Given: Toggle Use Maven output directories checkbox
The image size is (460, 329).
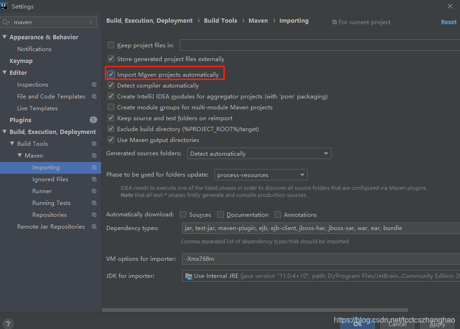Looking at the screenshot, I should click(111, 140).
